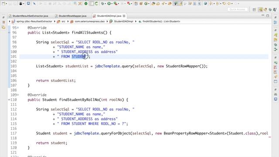Image resolution: width=279 pixels, height=157 pixels.
Task: Click the round user profile toolbar icon
Action: pos(20,3)
